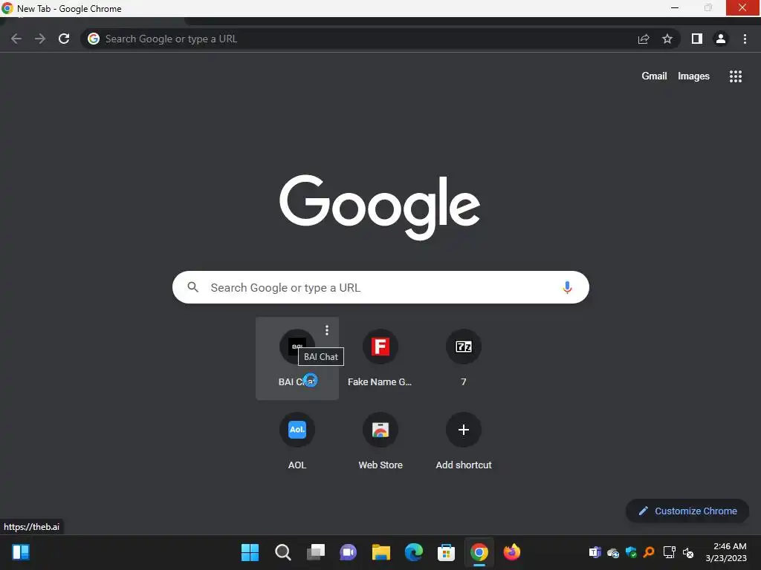Start voice search with the microphone

567,287
